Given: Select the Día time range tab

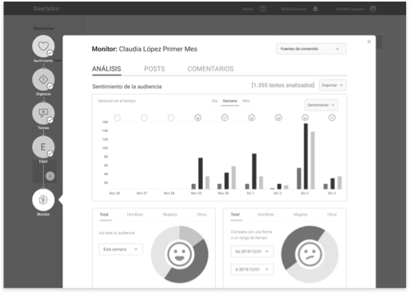Looking at the screenshot, I should click(x=214, y=101).
